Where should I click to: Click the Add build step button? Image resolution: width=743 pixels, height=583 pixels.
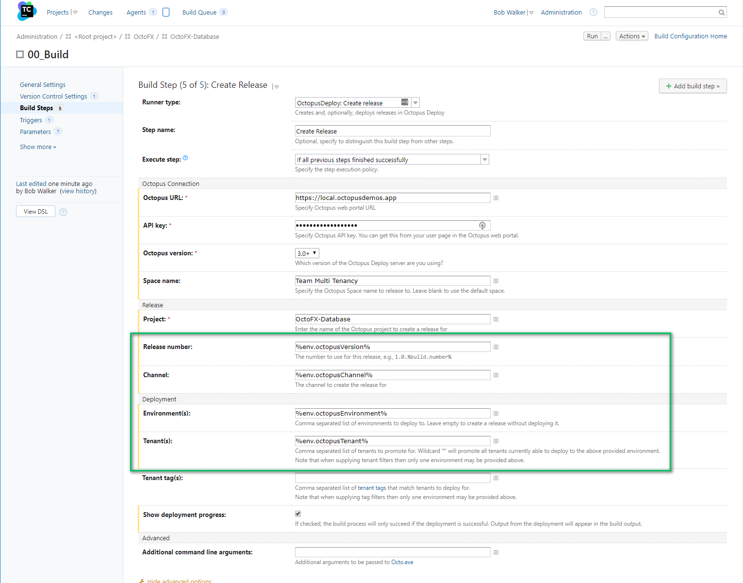(x=693, y=86)
